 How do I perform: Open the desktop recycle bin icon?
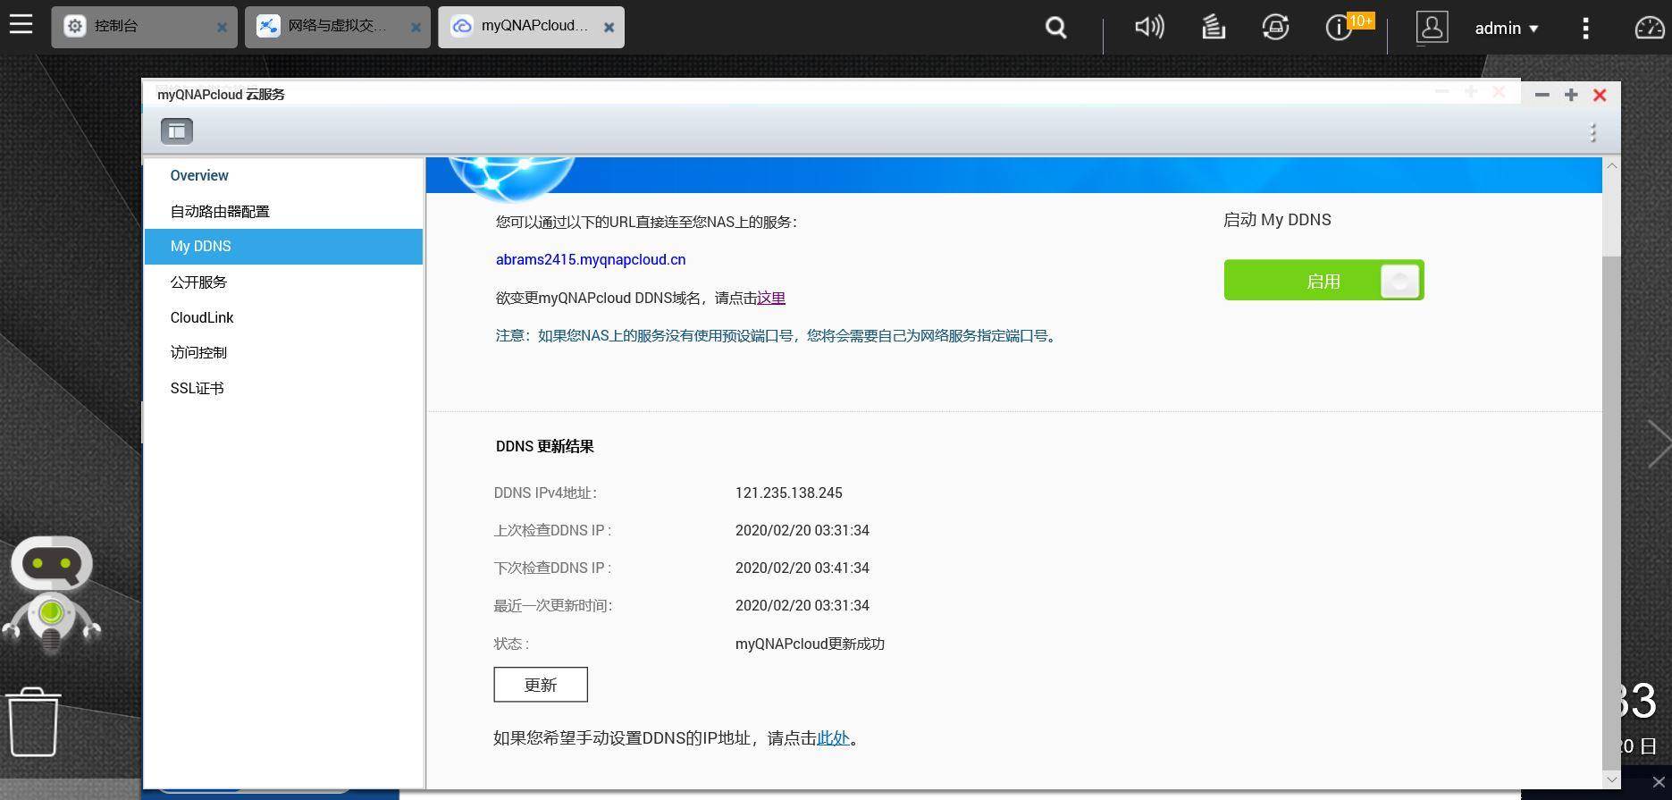34,722
